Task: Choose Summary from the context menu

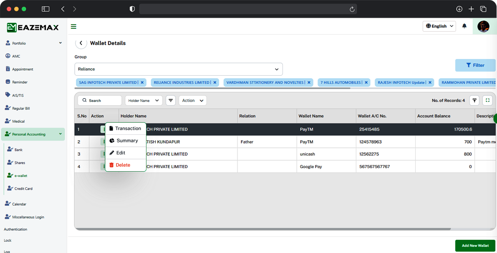Action: [126, 141]
